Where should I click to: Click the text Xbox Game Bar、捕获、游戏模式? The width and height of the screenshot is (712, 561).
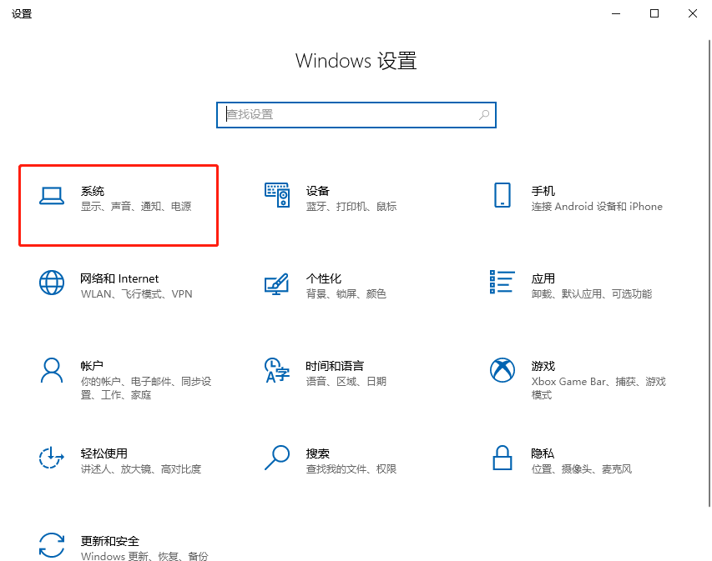(598, 388)
